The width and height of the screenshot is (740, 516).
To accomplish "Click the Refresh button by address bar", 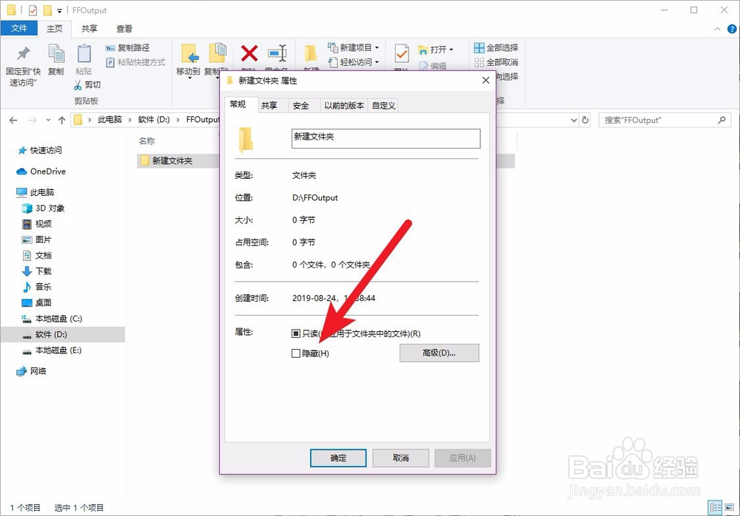I will pos(585,120).
